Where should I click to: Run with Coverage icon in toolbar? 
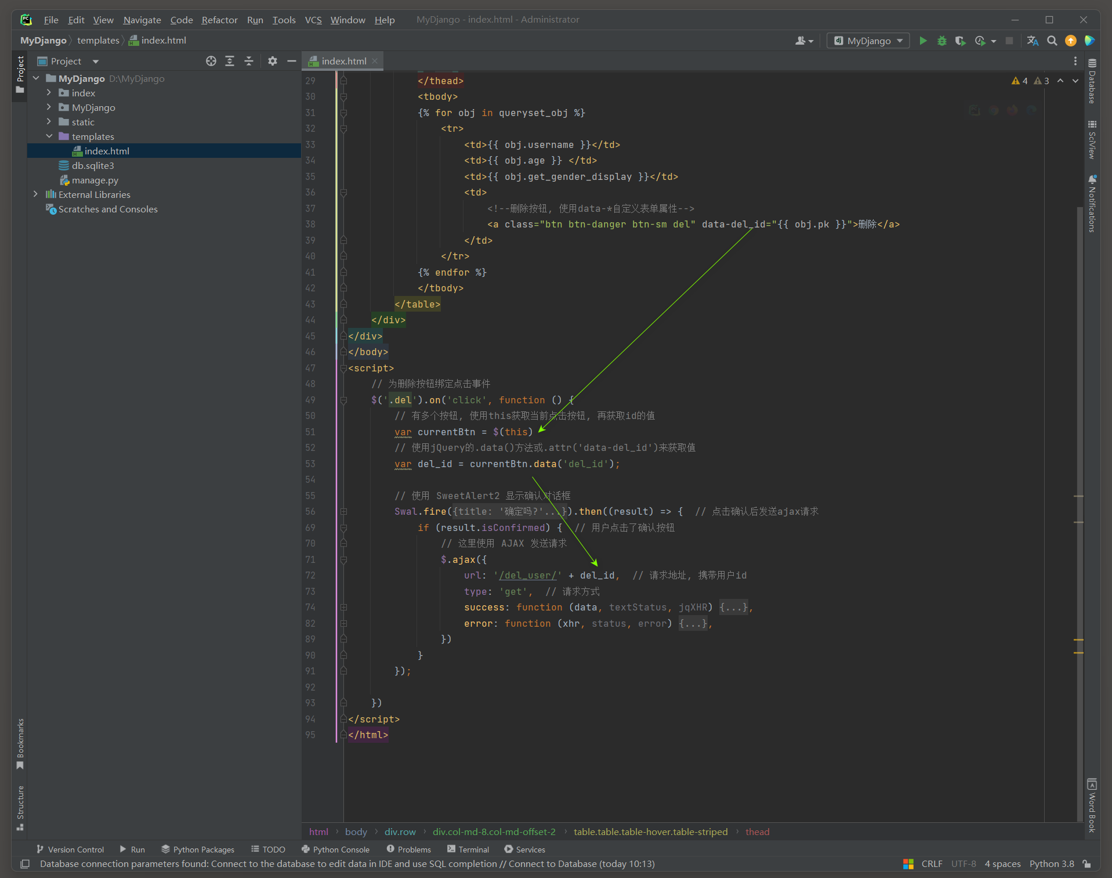[961, 41]
